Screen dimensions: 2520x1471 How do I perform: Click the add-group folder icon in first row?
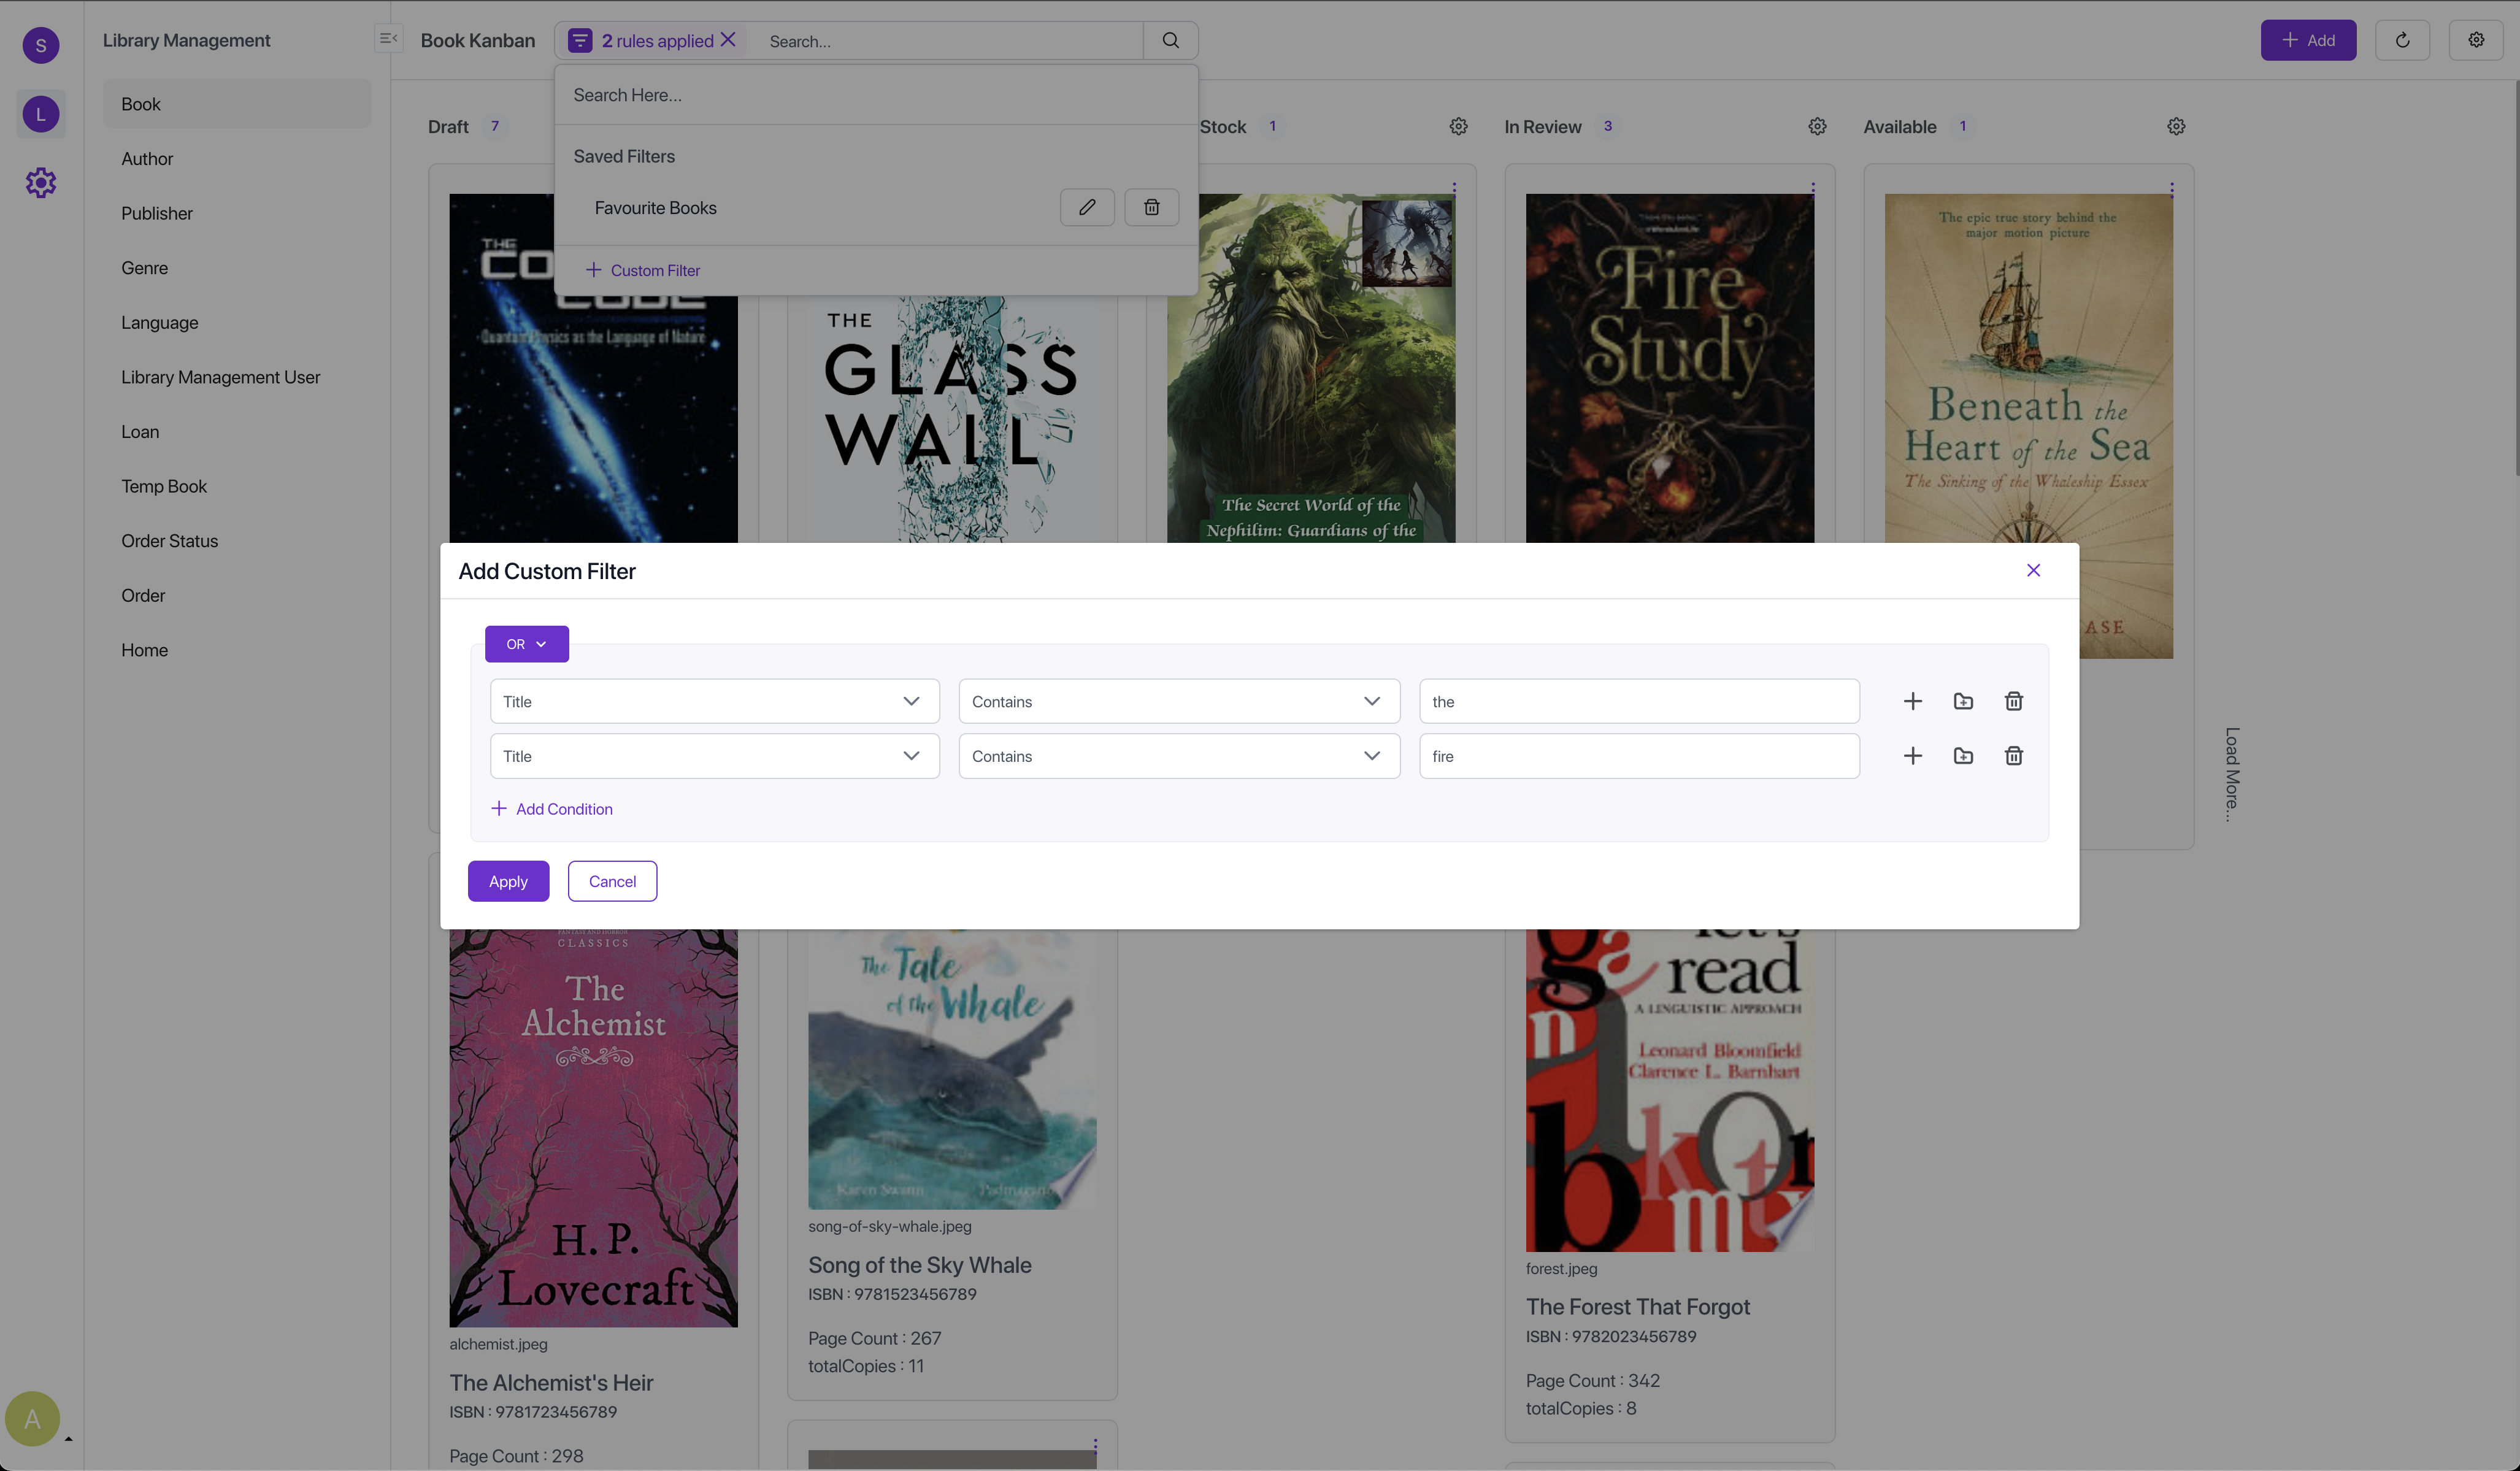tap(1963, 701)
